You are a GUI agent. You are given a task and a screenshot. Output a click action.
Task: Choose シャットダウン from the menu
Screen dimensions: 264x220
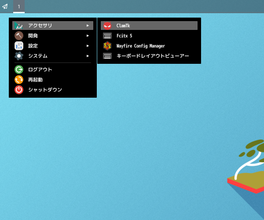pos(53,90)
